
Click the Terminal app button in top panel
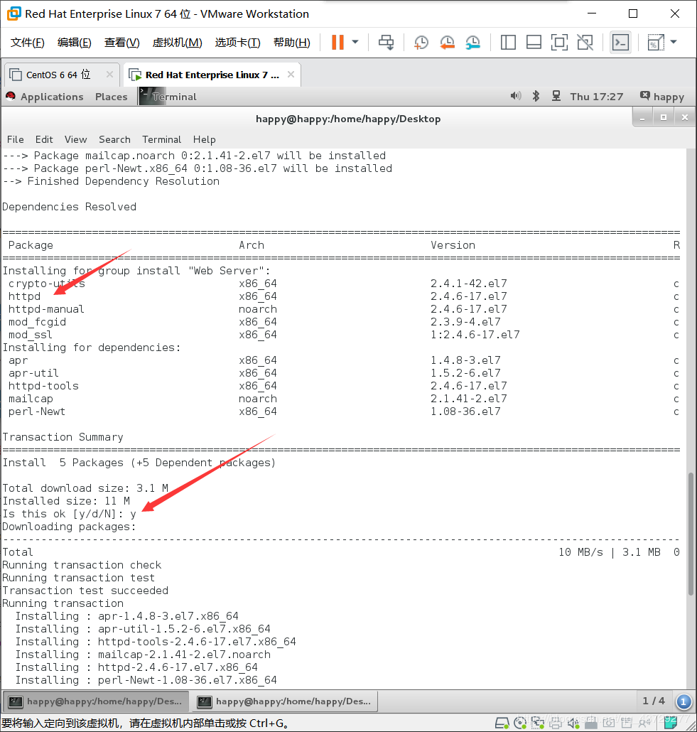pos(168,97)
